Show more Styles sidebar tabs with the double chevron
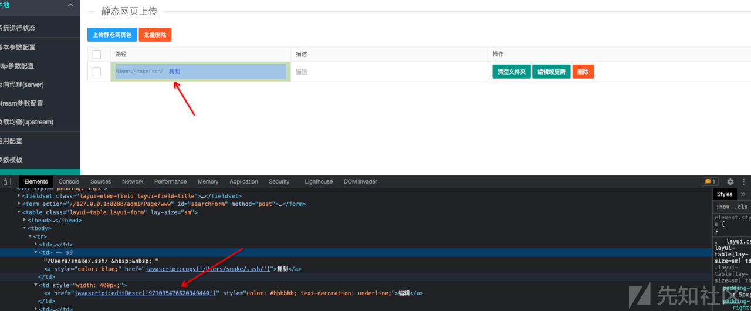 [743, 194]
